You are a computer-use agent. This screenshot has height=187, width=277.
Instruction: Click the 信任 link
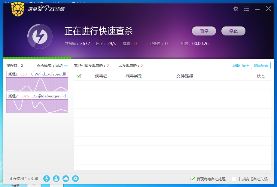(x=245, y=66)
